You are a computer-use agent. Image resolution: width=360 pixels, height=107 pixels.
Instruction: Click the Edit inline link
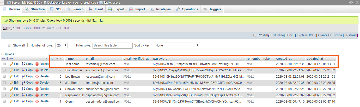[277, 35]
